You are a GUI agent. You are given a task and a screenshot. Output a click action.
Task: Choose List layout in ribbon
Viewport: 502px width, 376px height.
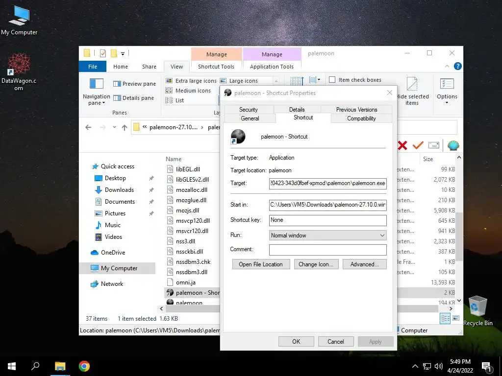[175, 100]
